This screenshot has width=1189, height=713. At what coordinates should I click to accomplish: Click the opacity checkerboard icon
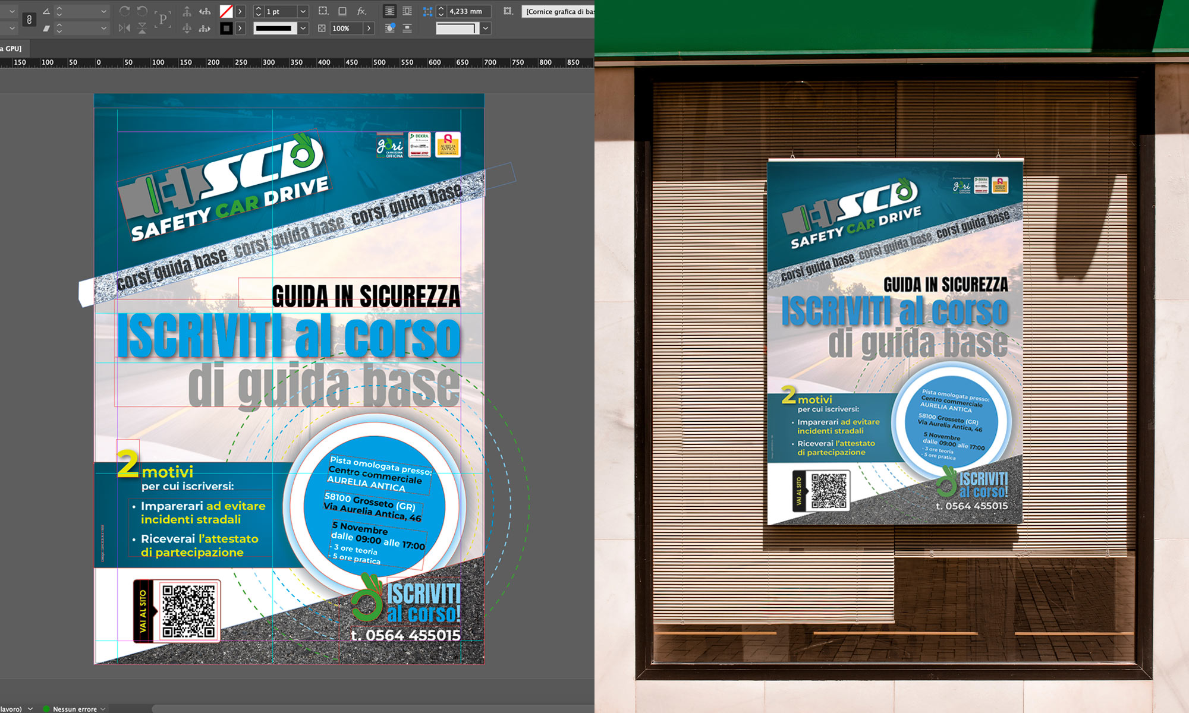click(x=322, y=28)
